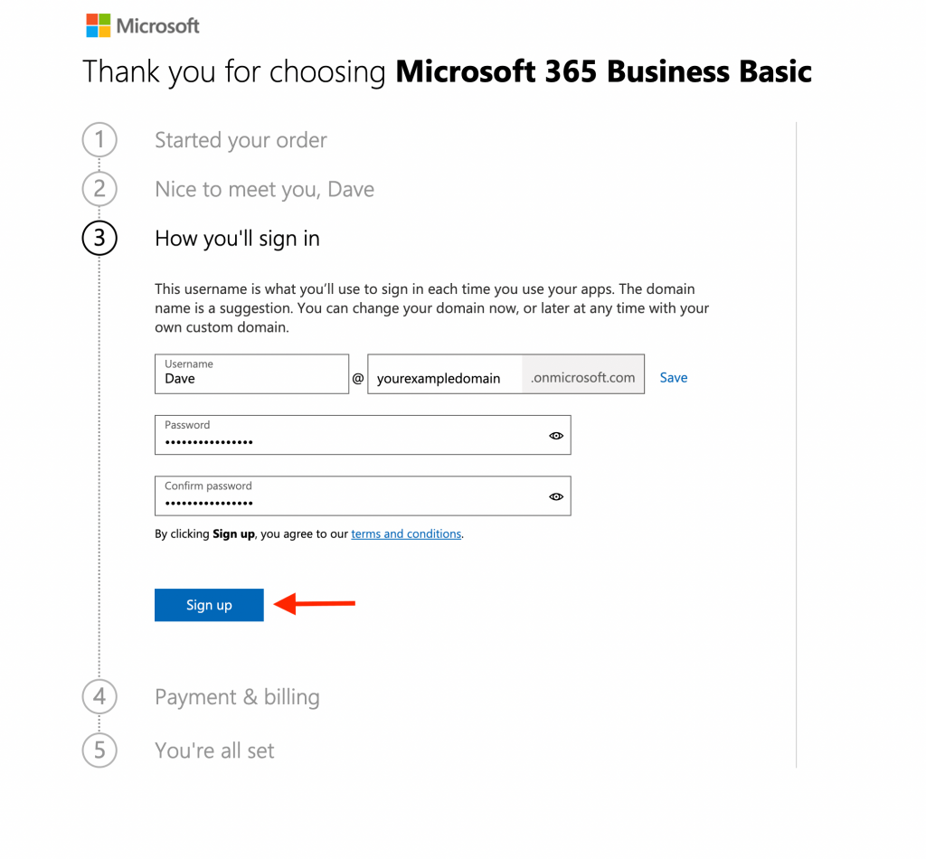Click the step 5 circle icon
The width and height of the screenshot is (926, 859).
[99, 750]
